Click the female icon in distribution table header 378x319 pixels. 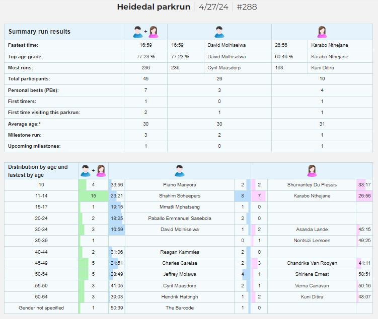pyautogui.click(x=312, y=171)
